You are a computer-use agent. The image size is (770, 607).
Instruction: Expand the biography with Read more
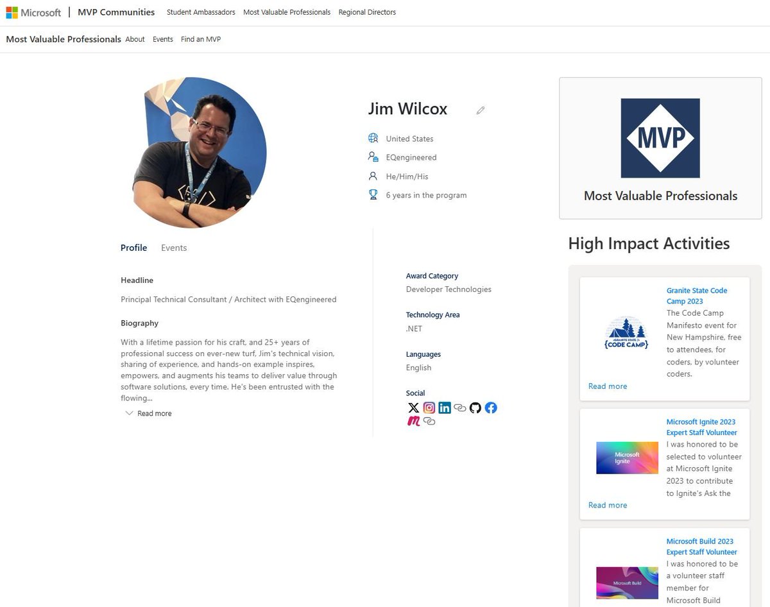click(x=153, y=413)
